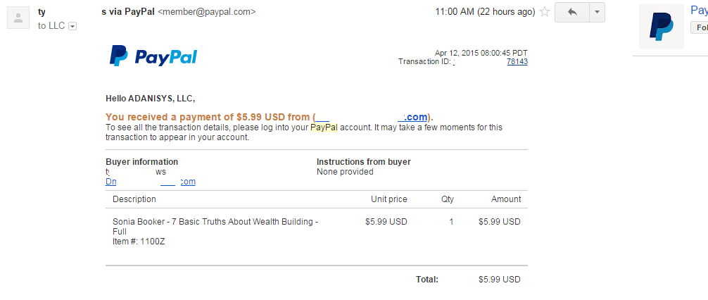708x300 pixels.
Task: Click the PayPal logo in email body
Action: 153,56
